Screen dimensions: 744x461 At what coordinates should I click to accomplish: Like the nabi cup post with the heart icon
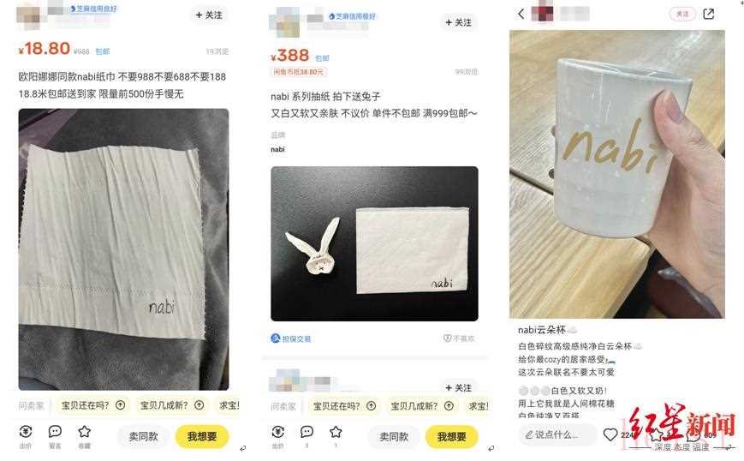point(610,434)
